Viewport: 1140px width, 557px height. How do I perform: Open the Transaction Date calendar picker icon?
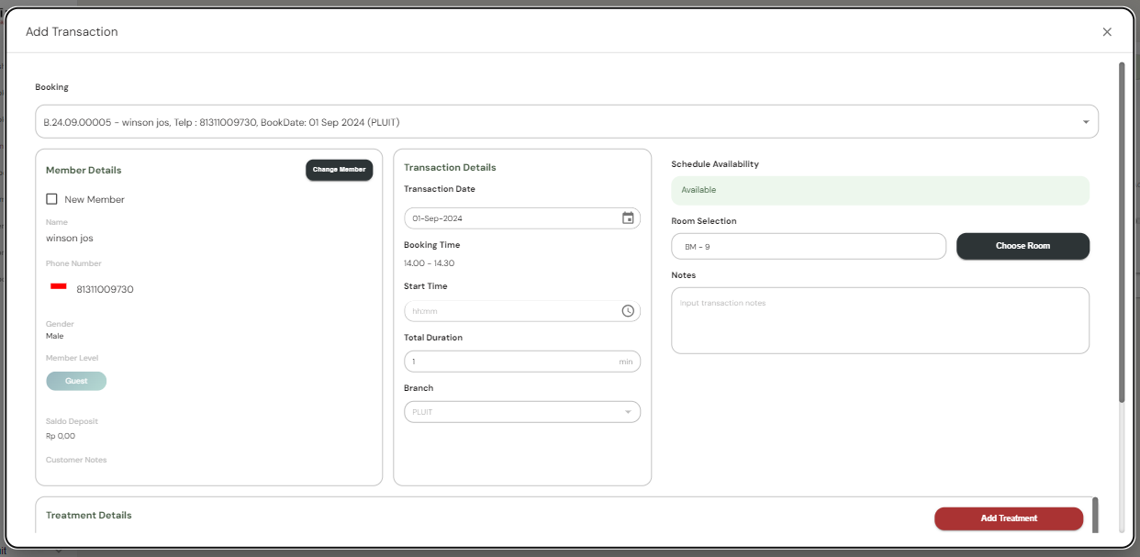[x=628, y=218]
